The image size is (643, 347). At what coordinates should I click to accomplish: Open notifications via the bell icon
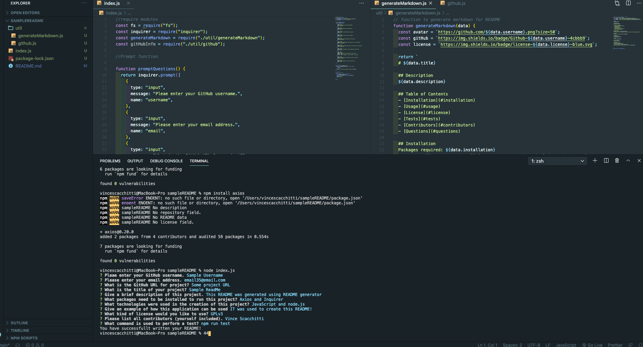(x=640, y=345)
